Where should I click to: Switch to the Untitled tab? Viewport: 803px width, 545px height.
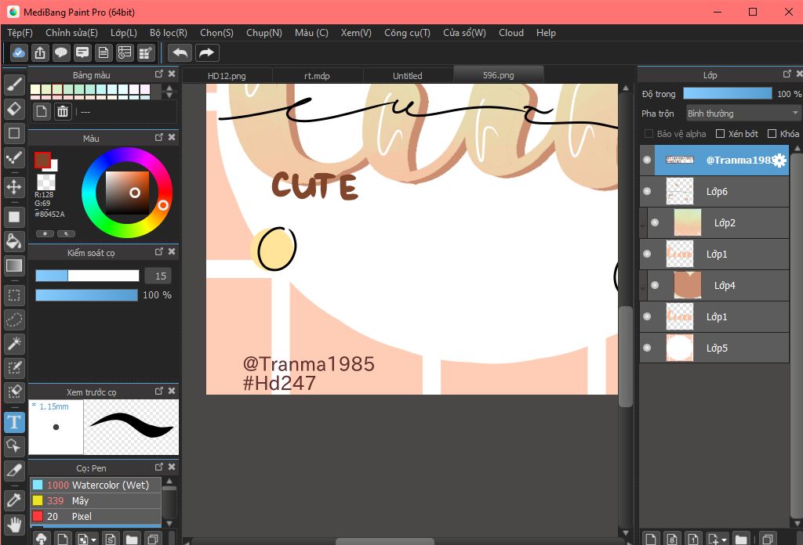click(x=408, y=76)
